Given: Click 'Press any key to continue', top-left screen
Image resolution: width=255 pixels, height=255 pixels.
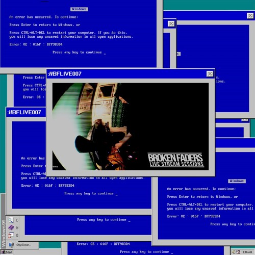Looking at the screenshot, I should [79, 53].
